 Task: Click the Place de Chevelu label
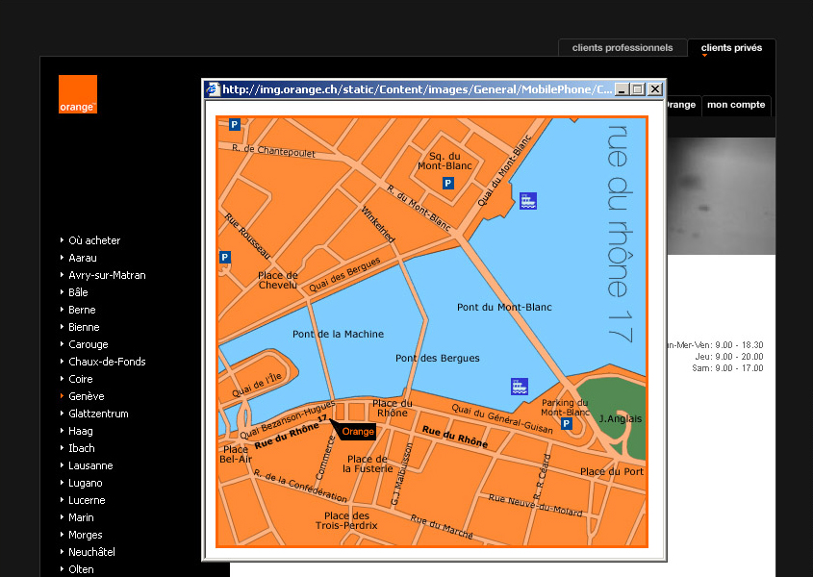pyautogui.click(x=278, y=280)
